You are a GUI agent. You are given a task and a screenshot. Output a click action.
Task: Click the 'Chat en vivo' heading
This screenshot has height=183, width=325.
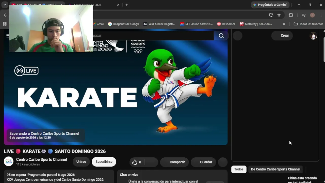129,175
